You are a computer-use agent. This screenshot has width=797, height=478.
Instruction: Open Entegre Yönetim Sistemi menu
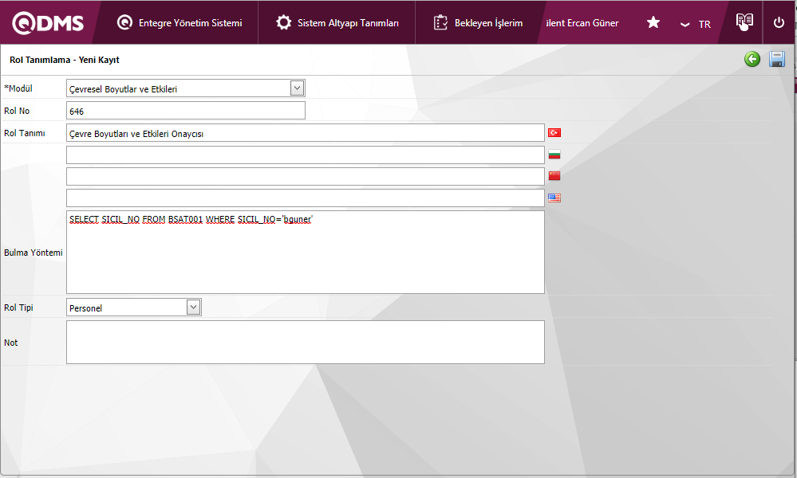pos(180,23)
